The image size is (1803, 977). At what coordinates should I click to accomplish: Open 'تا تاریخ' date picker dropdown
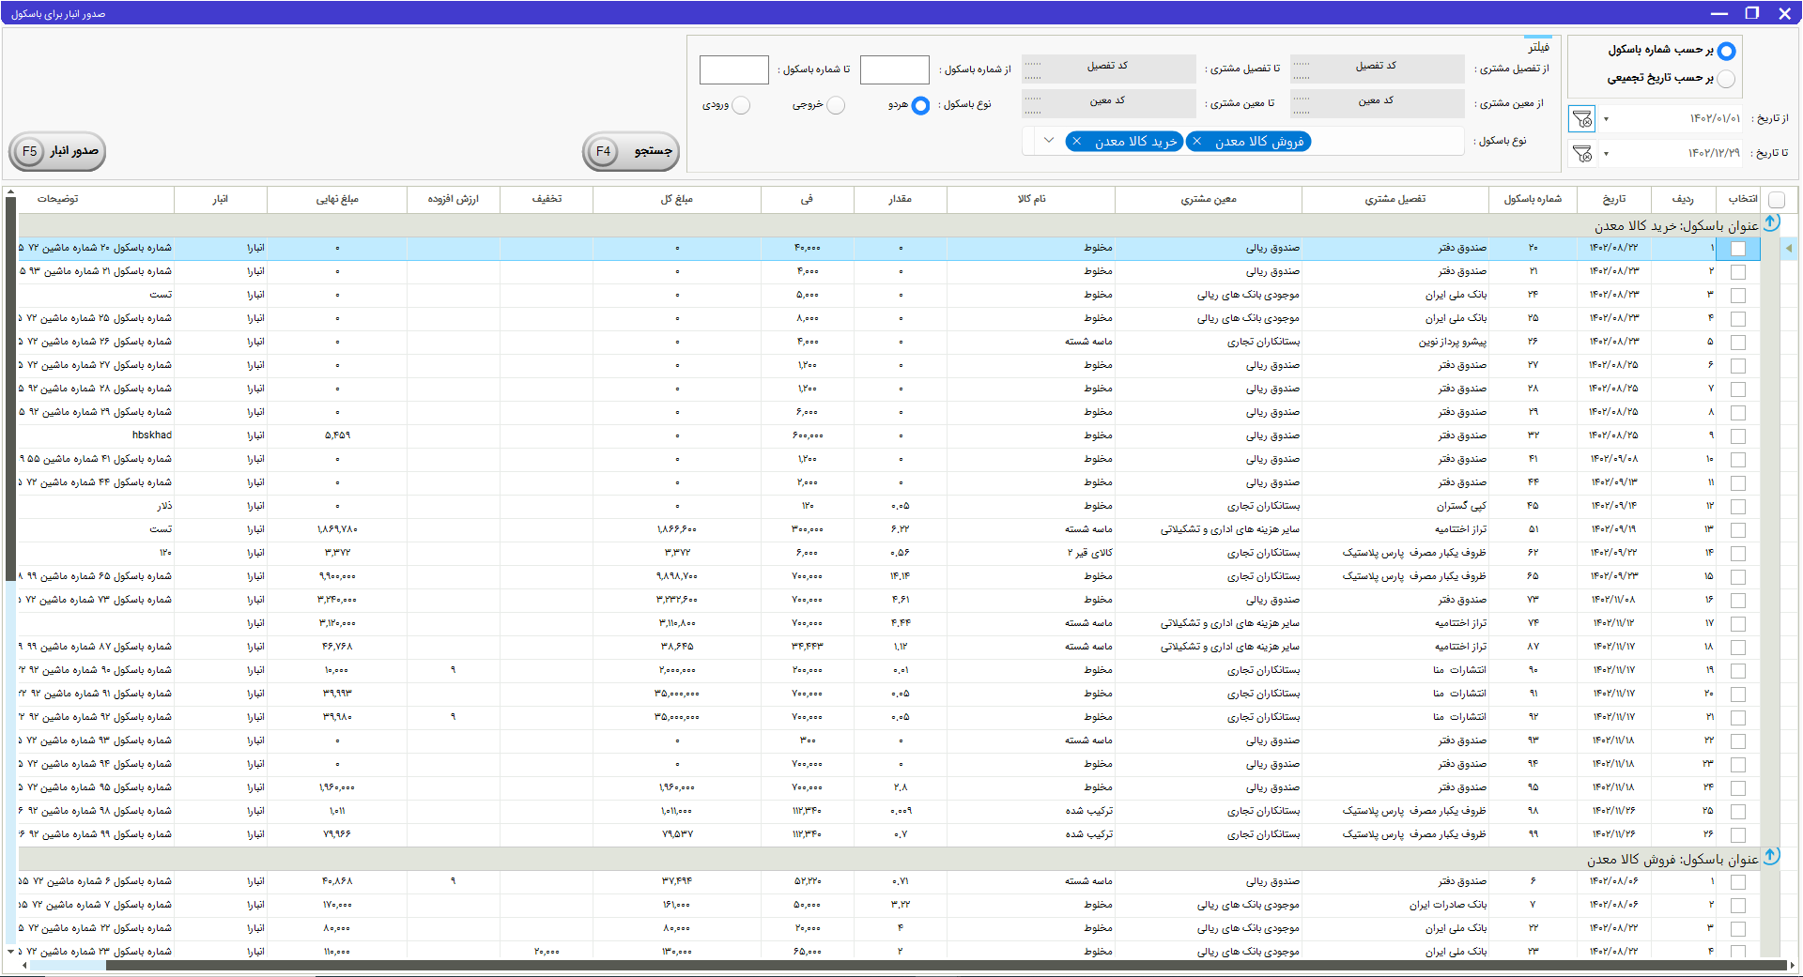click(1606, 153)
